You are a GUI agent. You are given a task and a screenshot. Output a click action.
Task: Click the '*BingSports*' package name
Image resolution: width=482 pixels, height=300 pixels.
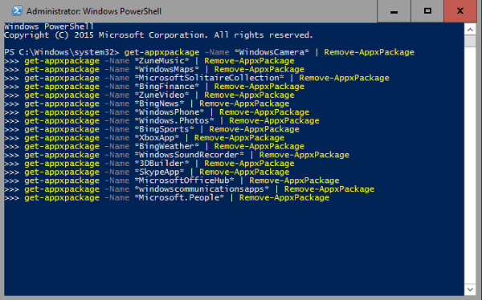click(x=164, y=129)
